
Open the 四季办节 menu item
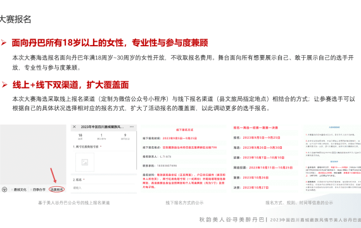(38, 189)
